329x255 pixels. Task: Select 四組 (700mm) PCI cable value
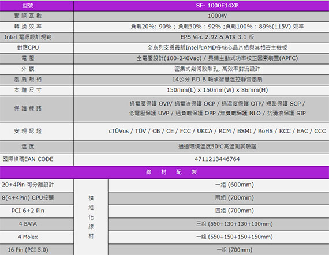click(x=234, y=211)
